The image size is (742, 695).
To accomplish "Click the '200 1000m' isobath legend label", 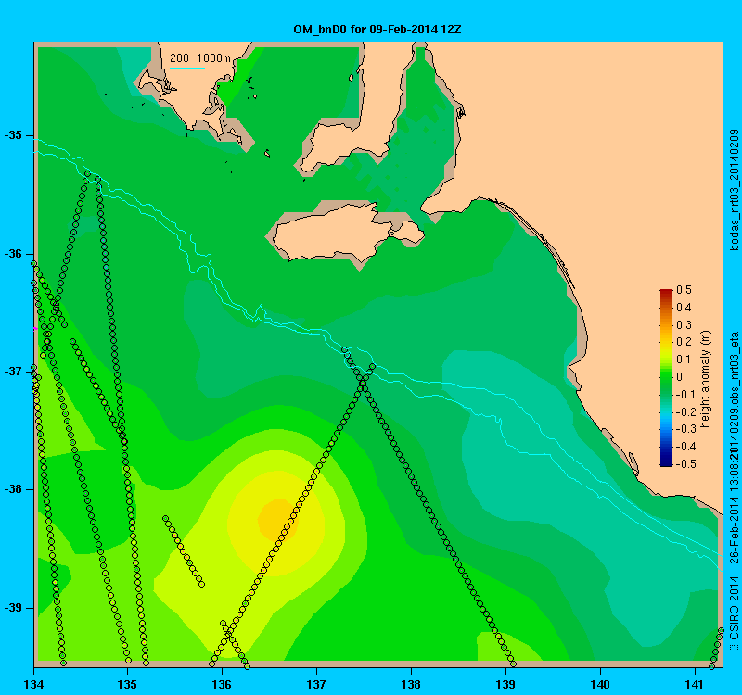I will tap(200, 58).
